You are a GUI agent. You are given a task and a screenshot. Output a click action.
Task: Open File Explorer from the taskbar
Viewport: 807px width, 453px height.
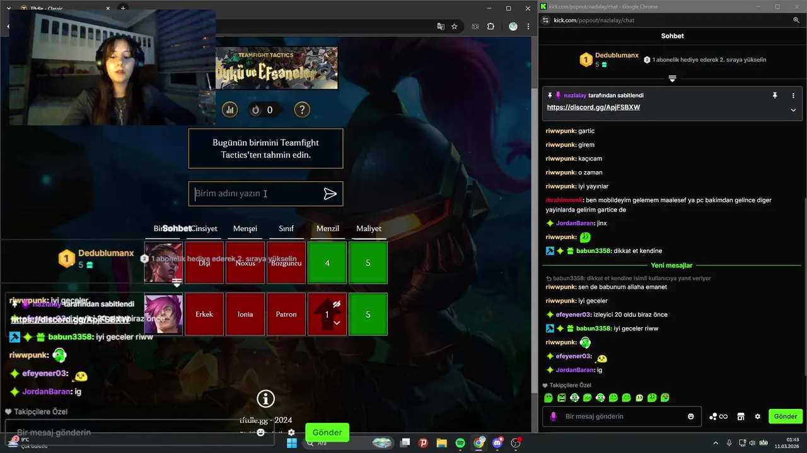pyautogui.click(x=441, y=443)
